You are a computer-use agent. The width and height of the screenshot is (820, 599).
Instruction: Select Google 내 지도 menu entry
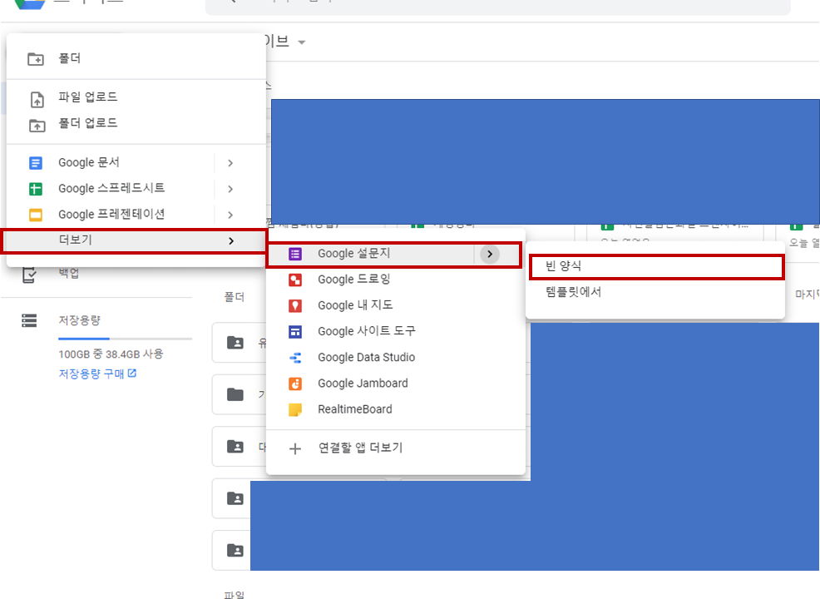[x=395, y=305]
